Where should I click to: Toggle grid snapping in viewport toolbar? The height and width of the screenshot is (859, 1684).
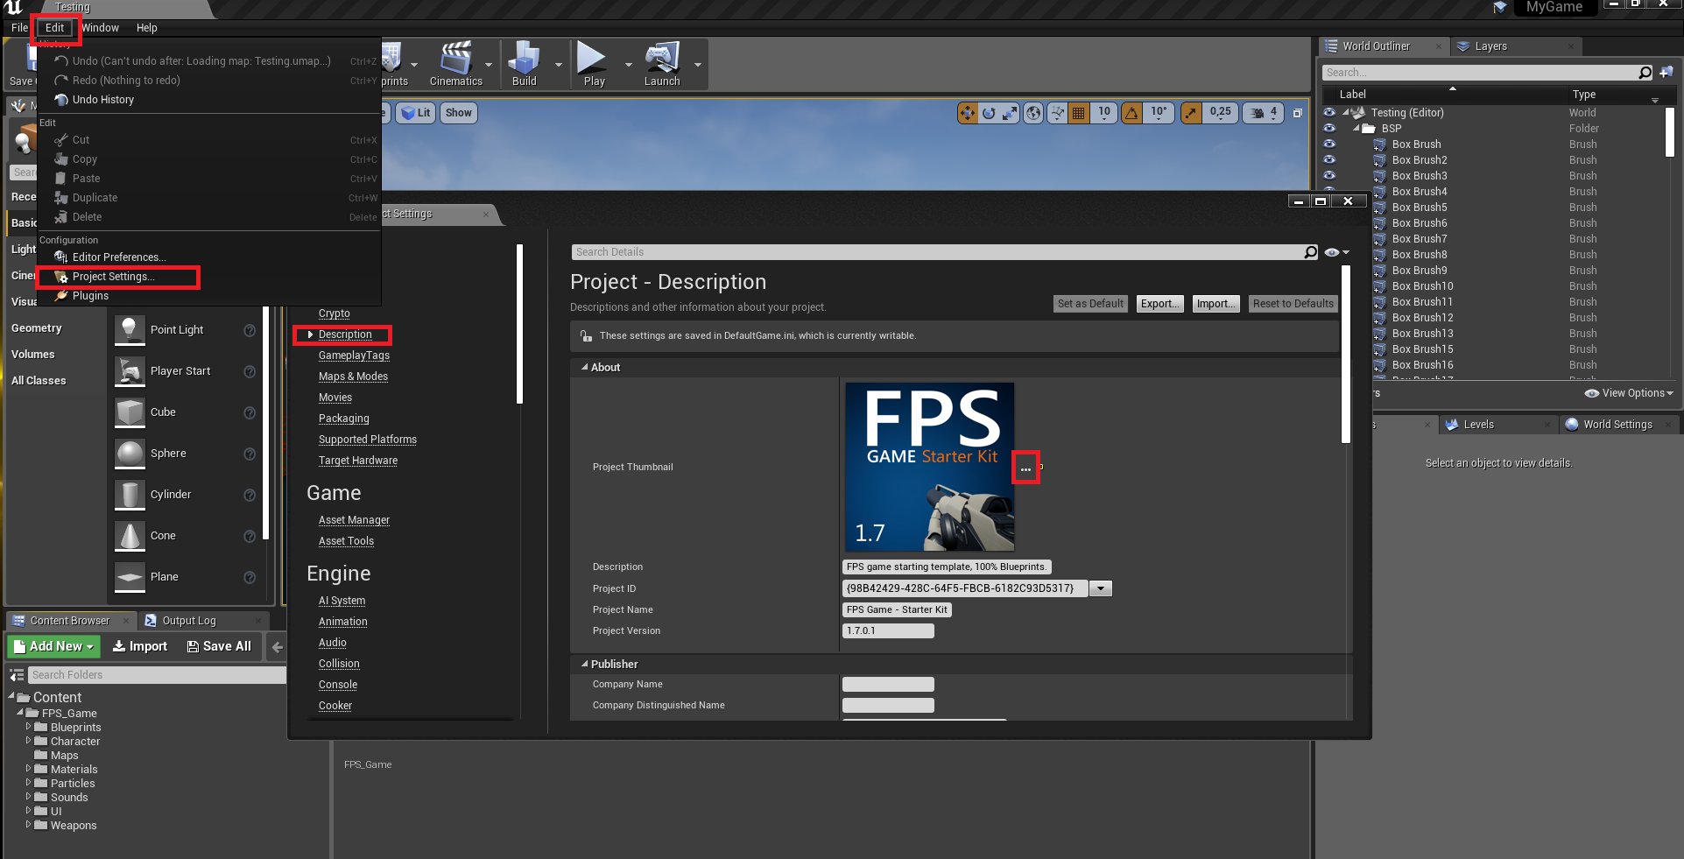(1079, 113)
